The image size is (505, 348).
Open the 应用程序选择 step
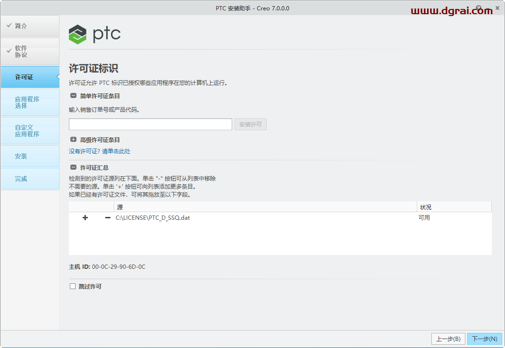click(30, 102)
